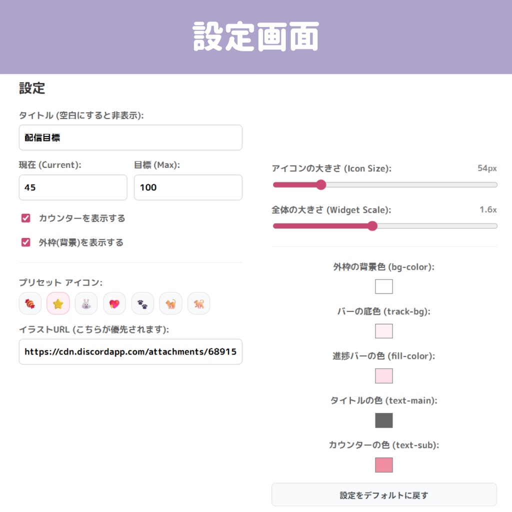Select the rabbit preset icon

86,303
